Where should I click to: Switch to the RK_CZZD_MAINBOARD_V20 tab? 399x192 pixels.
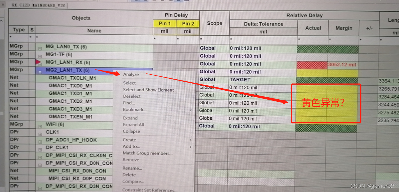[39, 6]
